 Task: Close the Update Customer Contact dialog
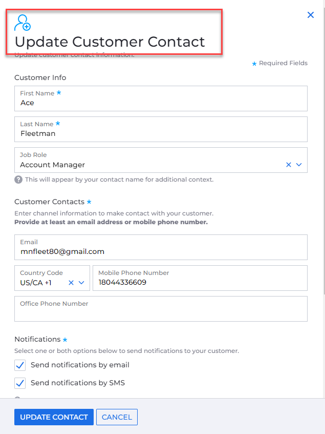pos(311,15)
